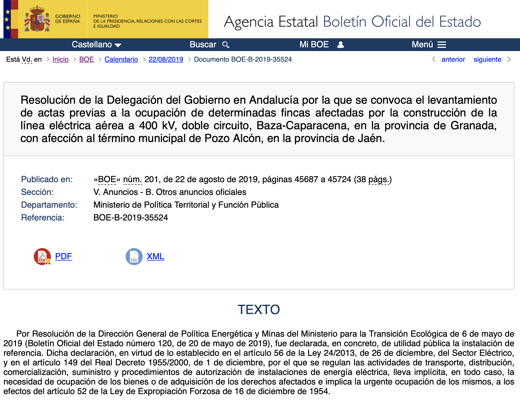This screenshot has height=401, width=520.
Task: Click the reference value BOE-B-2019-35524
Action: click(131, 218)
